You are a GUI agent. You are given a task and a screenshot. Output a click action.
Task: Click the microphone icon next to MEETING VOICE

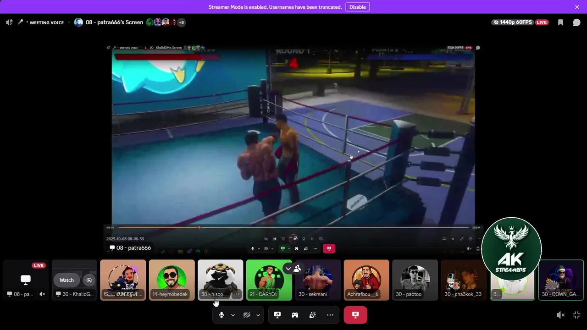tap(20, 22)
